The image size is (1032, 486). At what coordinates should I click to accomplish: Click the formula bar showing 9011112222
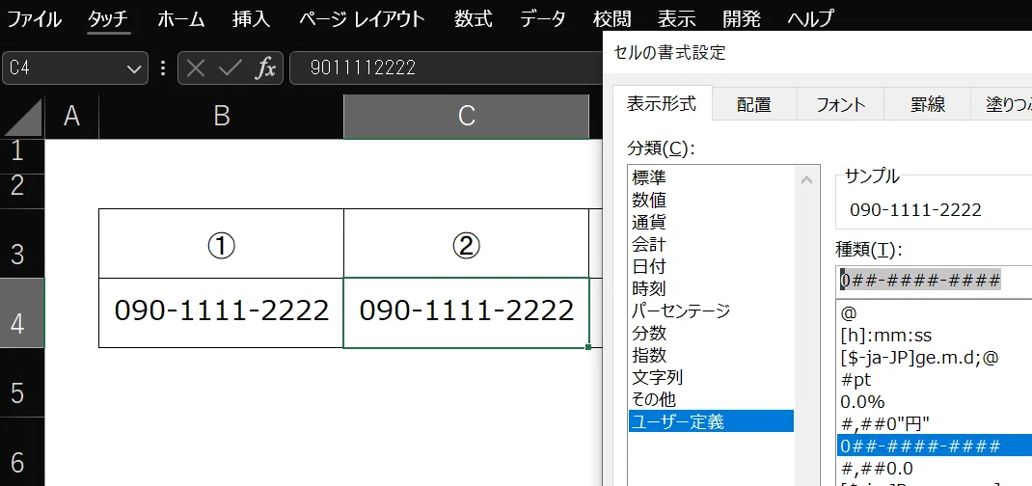447,67
